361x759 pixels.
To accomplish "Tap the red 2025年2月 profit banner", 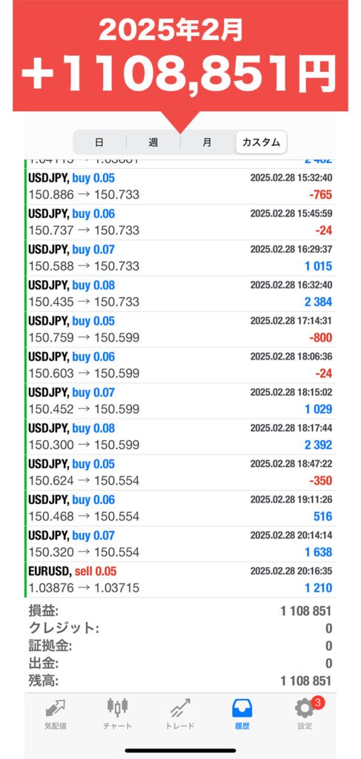I will tap(180, 56).
